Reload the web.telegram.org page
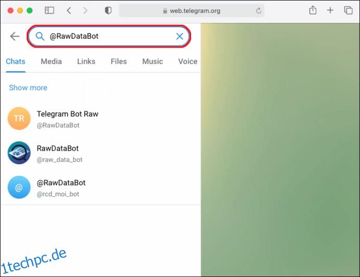The image size is (360, 277). coord(259,10)
